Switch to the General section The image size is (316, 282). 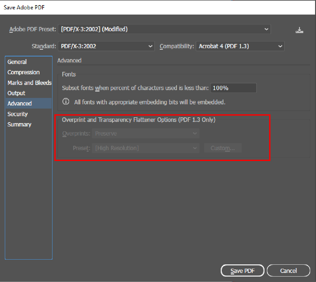(17, 62)
